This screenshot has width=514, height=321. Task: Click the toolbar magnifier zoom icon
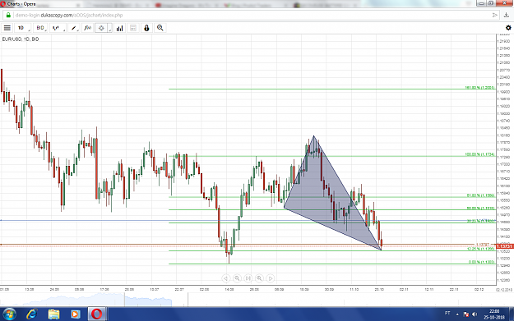tap(160, 28)
